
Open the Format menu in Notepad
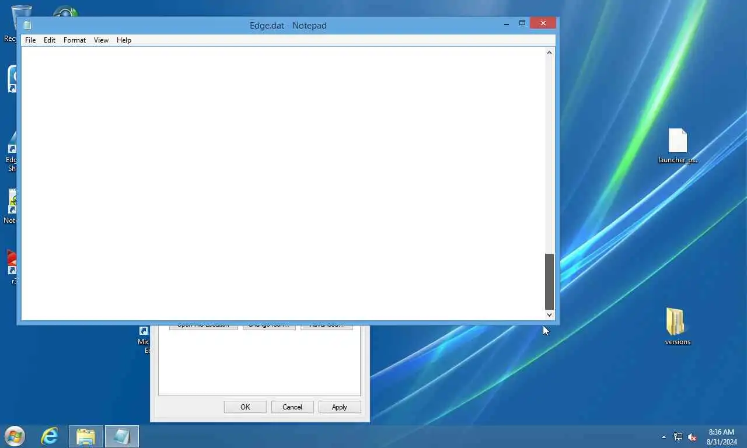coord(75,40)
